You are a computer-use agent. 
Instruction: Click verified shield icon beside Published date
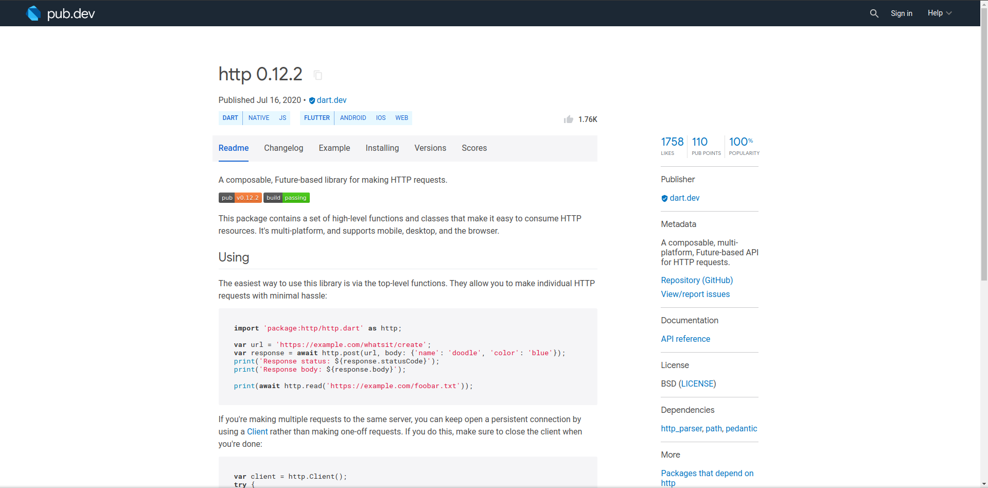coord(312,101)
